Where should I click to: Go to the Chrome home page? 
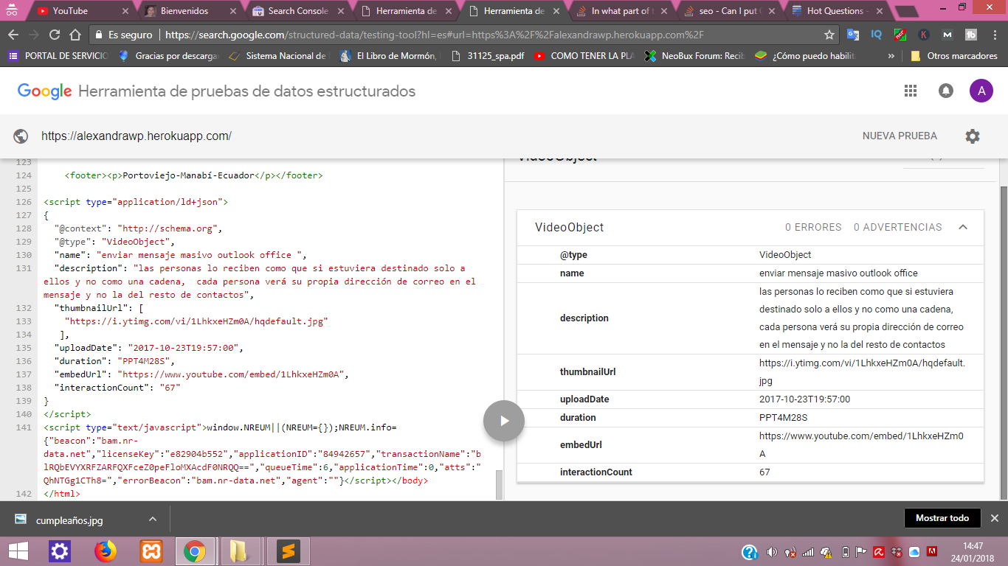(x=75, y=35)
